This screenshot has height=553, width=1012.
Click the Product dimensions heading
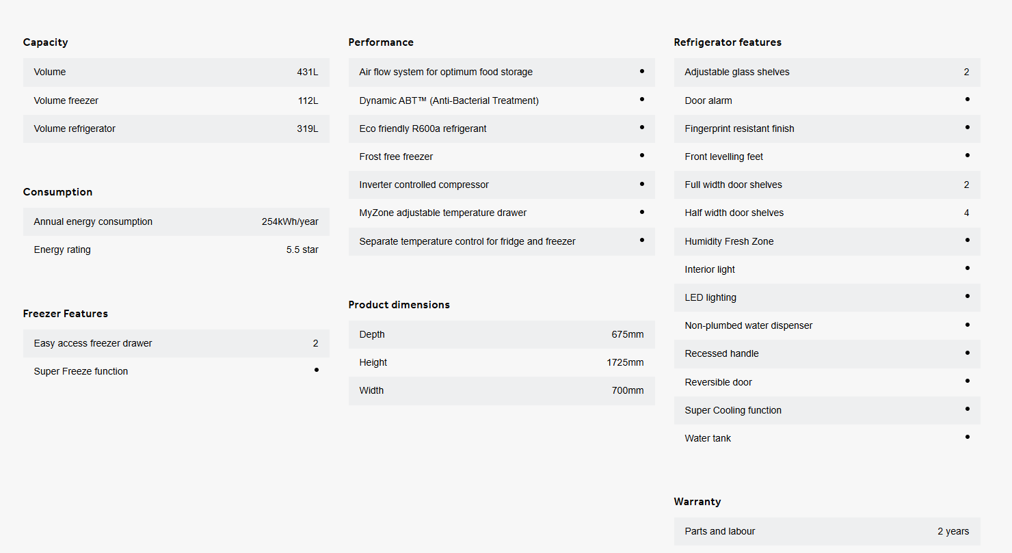(399, 305)
